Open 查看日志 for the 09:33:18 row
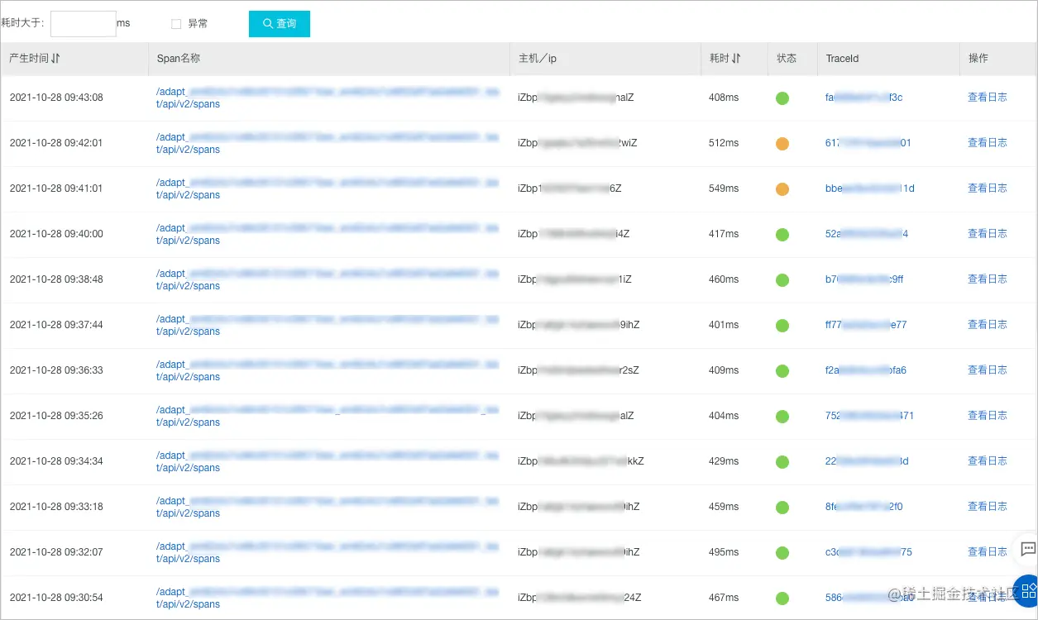The image size is (1038, 620). pos(988,507)
